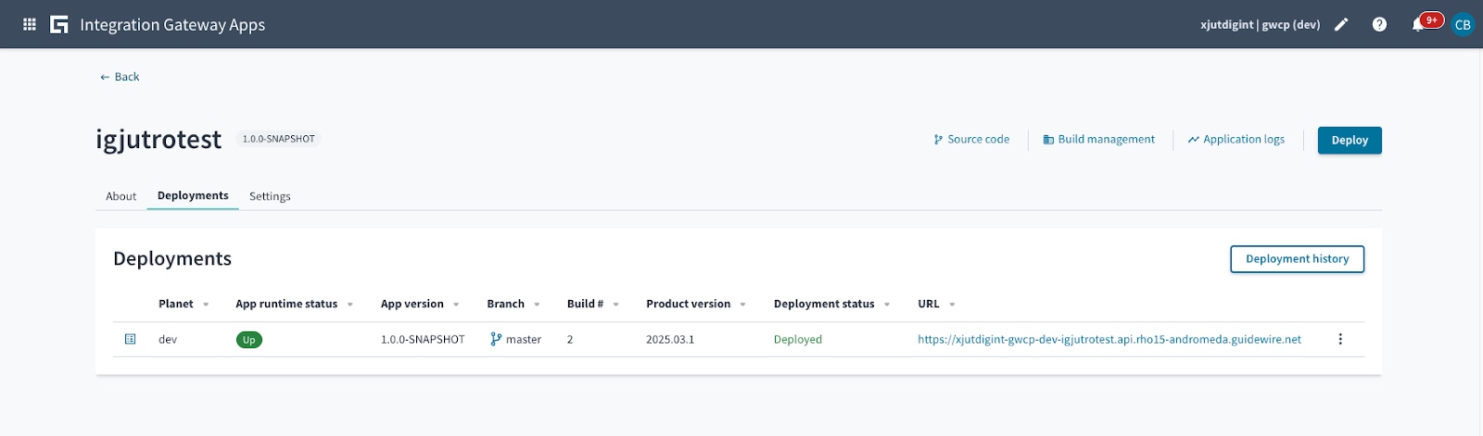Open Application logs
Screen dimensions: 1483x436
1236,140
